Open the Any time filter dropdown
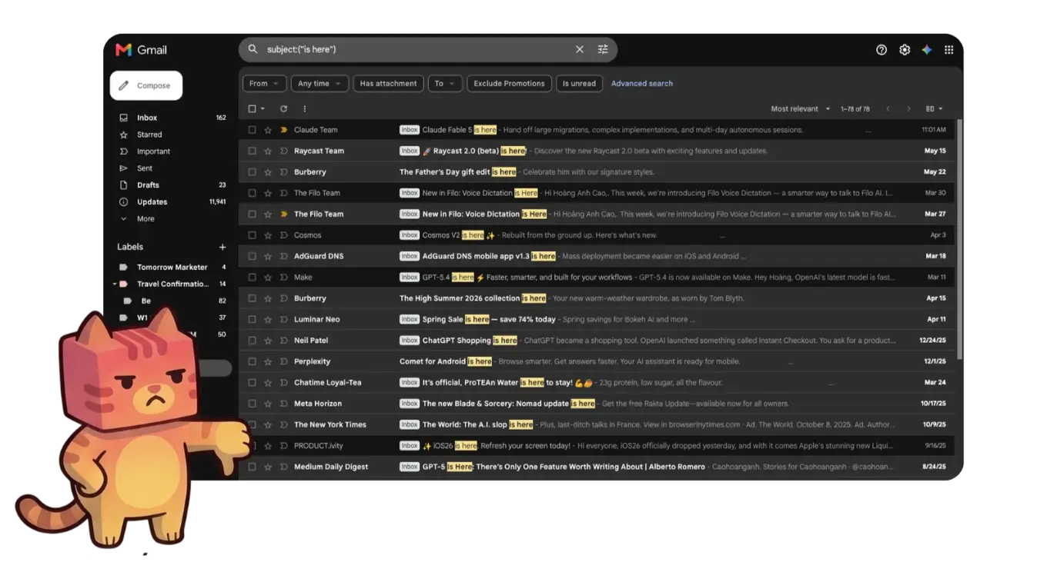The width and height of the screenshot is (1037, 582). click(319, 84)
